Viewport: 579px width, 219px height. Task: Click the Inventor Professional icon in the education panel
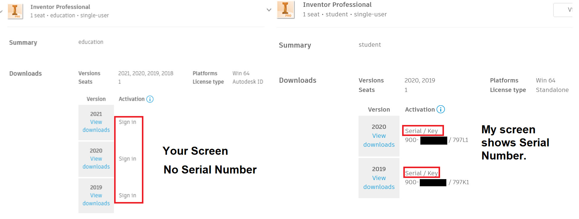15,11
